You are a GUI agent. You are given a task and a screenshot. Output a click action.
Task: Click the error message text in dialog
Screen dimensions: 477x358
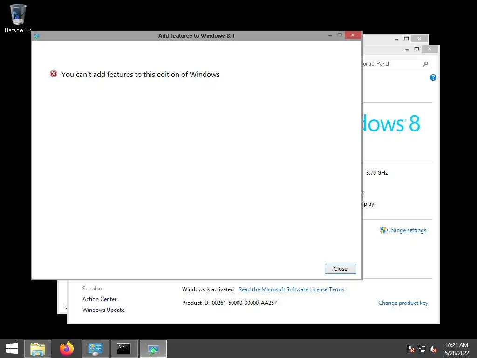tap(141, 74)
